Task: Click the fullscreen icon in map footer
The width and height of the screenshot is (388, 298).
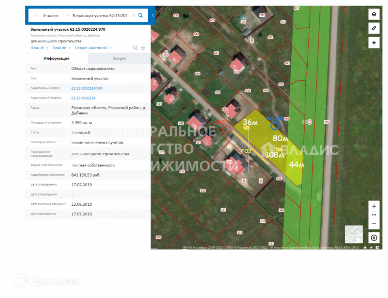Action: click(377, 248)
